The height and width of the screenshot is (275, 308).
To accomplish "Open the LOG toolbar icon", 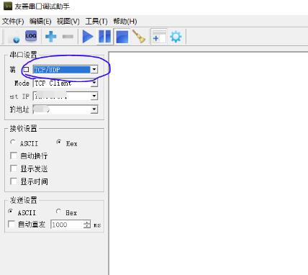I will (x=31, y=36).
